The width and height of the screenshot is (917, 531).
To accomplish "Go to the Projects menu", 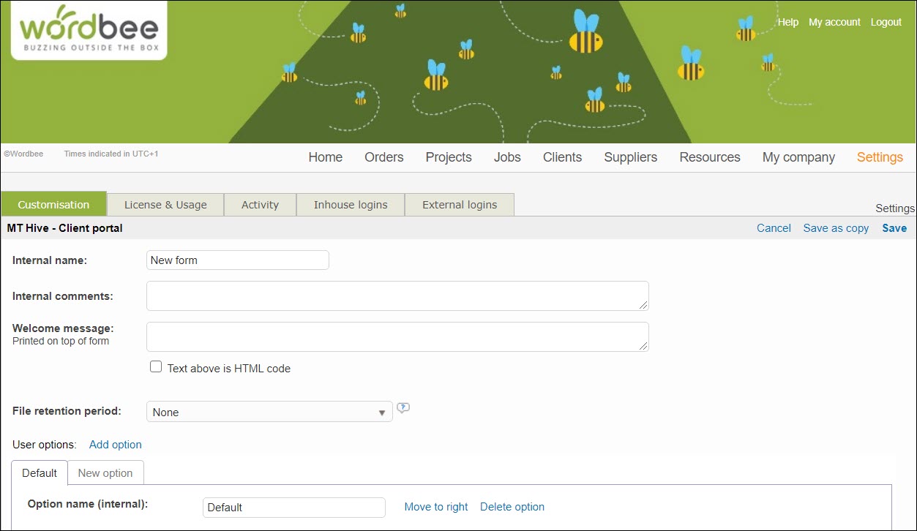I will click(448, 157).
